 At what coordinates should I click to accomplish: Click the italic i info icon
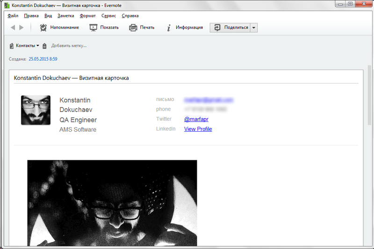(x=169, y=28)
